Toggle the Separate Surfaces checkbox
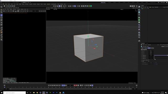 click(x=149, y=60)
